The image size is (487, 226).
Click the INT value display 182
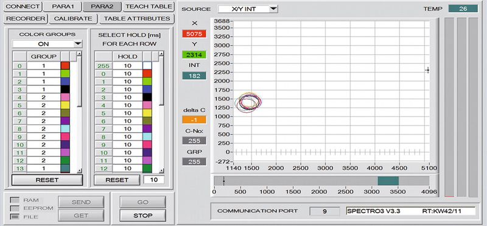click(194, 76)
